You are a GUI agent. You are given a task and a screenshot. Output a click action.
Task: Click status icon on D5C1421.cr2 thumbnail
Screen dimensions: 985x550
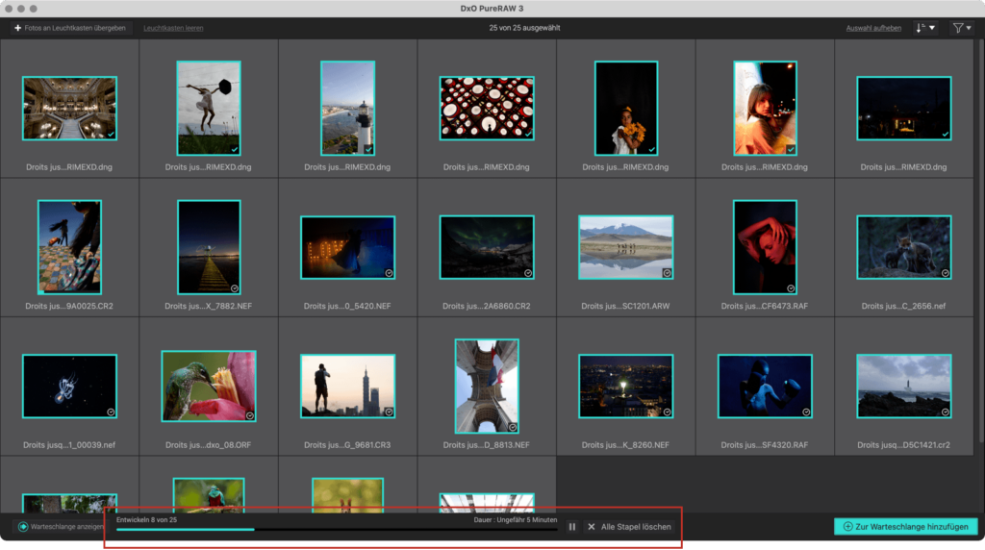pos(946,412)
